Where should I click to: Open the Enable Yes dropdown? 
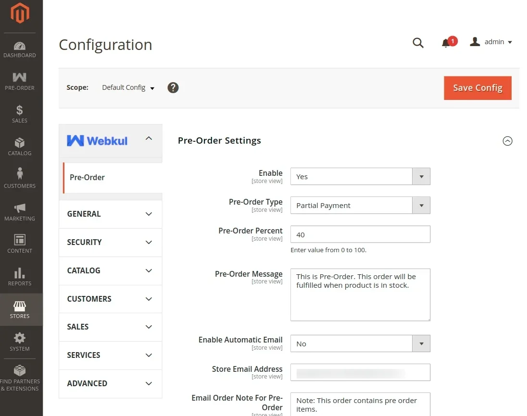(360, 177)
